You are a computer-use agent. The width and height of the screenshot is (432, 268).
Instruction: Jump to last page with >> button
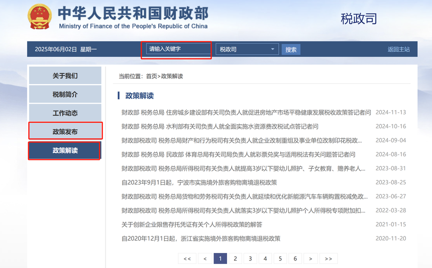click(x=329, y=258)
